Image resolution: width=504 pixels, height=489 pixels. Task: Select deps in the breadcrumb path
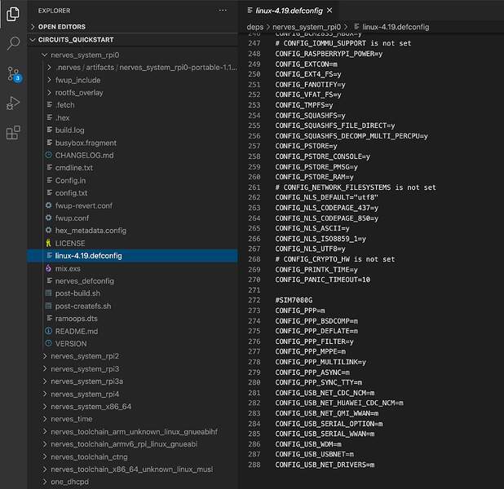click(x=255, y=27)
